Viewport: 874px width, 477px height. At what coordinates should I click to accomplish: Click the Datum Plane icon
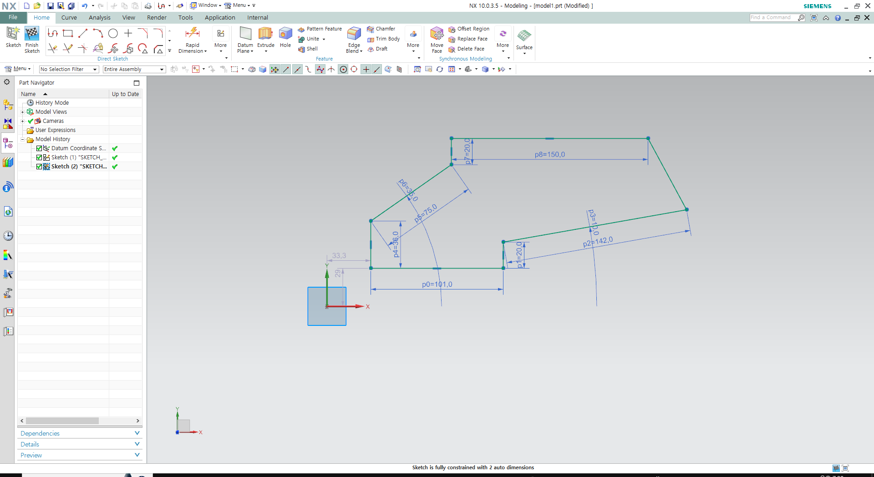245,34
